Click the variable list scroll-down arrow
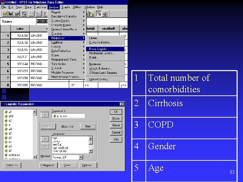This screenshot has height=182, width=243. (35, 157)
